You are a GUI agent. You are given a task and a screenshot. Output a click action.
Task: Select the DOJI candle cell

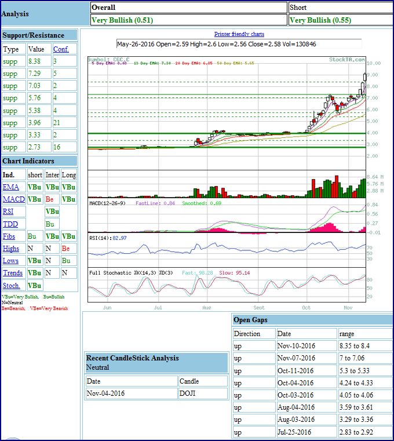(203, 393)
